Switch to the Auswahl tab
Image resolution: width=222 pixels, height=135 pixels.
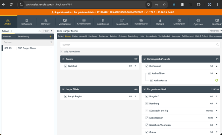click(83, 36)
